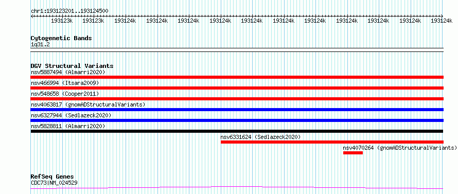Image resolution: width=458 pixels, height=194 pixels.
Task: Click the blue bar for nsv6327944
Action: [237, 120]
